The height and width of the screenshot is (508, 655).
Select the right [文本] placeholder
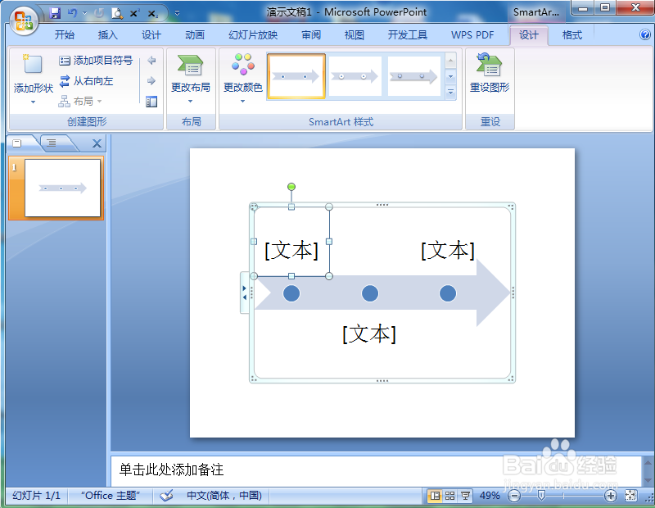(x=448, y=250)
